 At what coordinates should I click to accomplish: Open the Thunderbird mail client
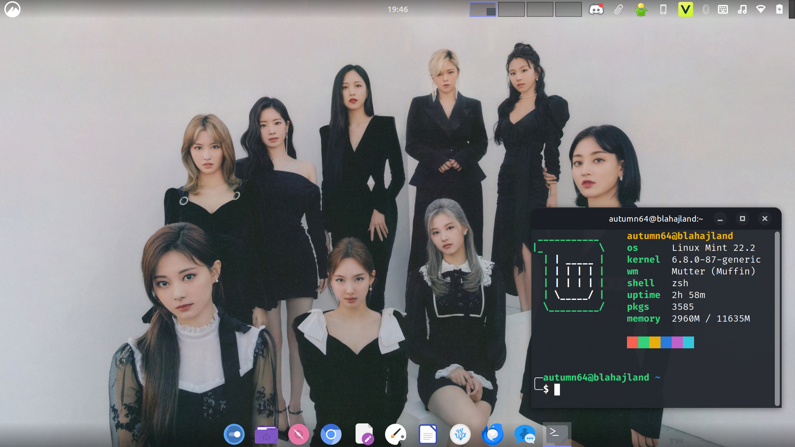pos(493,434)
